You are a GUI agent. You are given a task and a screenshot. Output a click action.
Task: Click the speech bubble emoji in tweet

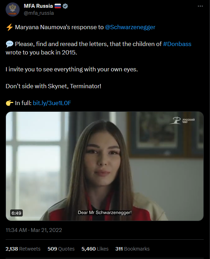click(9, 44)
